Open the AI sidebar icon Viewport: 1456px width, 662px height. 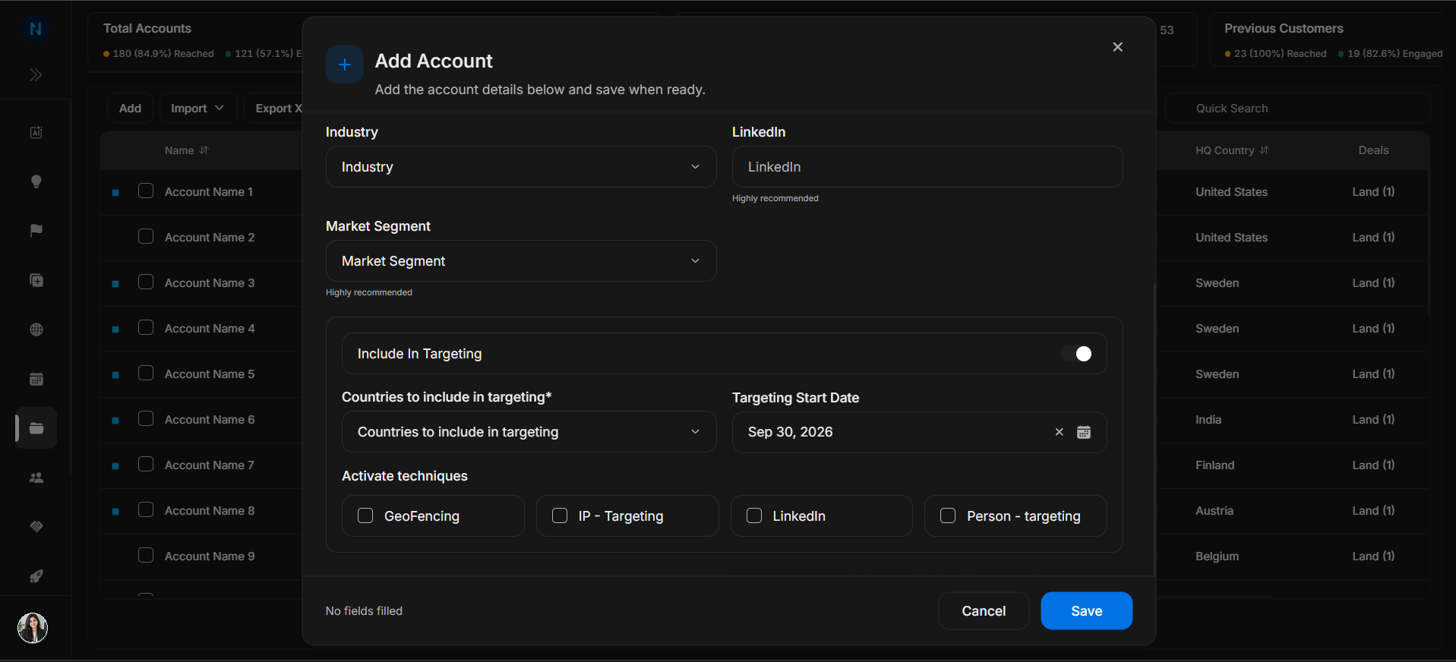coord(36,132)
